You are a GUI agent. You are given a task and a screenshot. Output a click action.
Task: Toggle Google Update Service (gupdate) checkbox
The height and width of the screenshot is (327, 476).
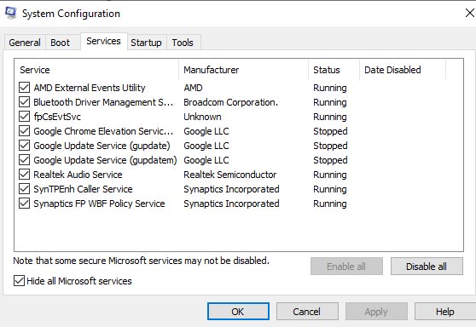(24, 146)
